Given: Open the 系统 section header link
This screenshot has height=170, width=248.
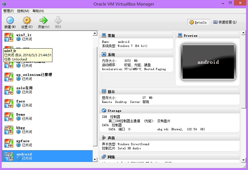Looking at the screenshot, I should pyautogui.click(x=111, y=55).
